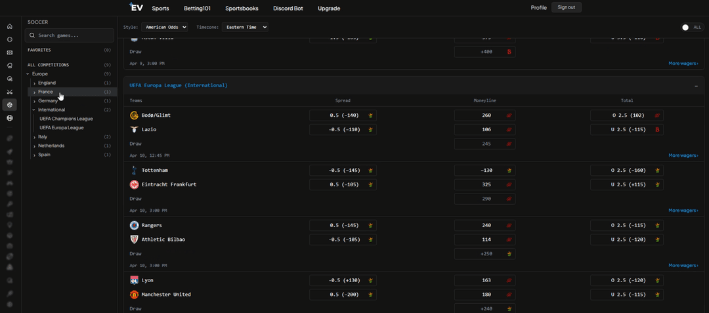The width and height of the screenshot is (709, 313).
Task: Select the football helmet sport icon
Action: click(9, 79)
